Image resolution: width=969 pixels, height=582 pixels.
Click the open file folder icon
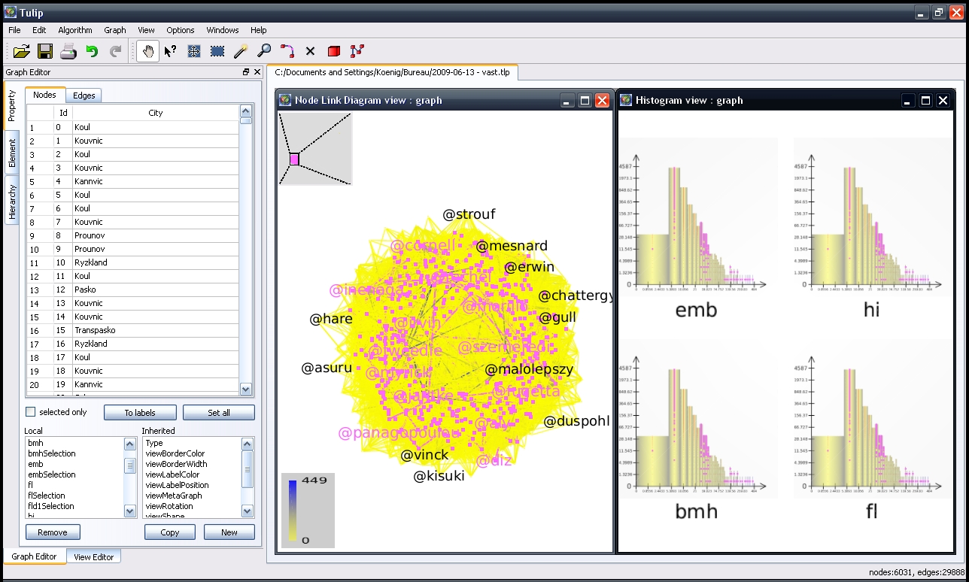[22, 51]
